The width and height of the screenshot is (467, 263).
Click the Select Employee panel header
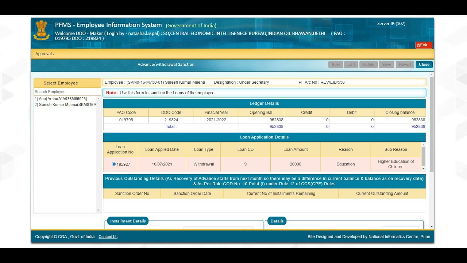point(67,83)
